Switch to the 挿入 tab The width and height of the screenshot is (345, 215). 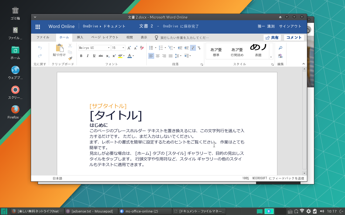(x=80, y=38)
